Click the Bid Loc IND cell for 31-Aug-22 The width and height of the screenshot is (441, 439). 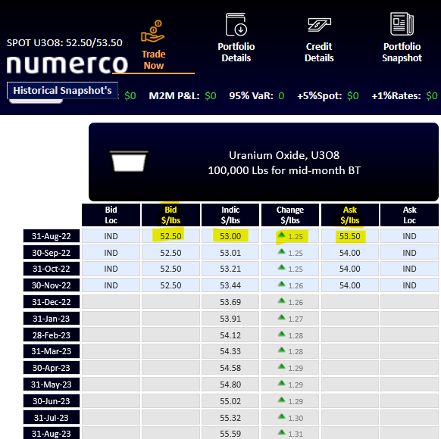[111, 236]
